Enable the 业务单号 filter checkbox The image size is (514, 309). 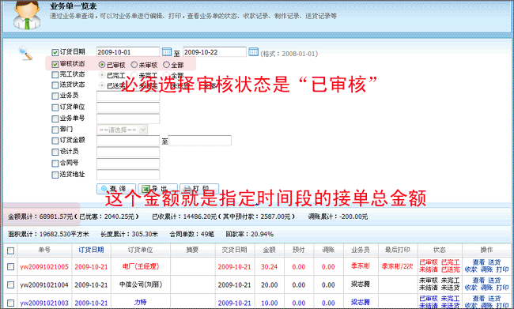[55, 119]
